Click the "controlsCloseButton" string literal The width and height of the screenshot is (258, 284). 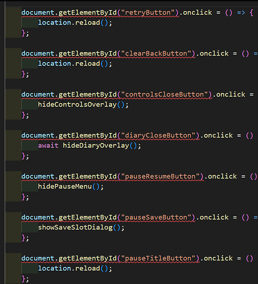pyautogui.click(x=165, y=94)
